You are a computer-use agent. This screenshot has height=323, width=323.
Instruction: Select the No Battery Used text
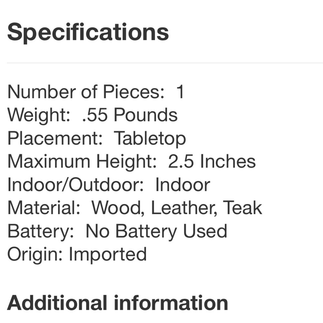[x=156, y=231]
